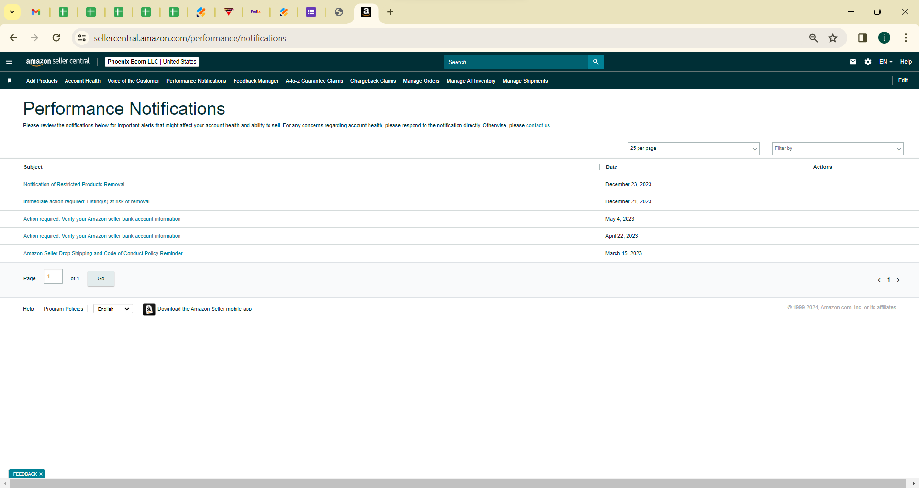Open Performance Notifications menu item
The height and width of the screenshot is (488, 919).
pos(196,81)
